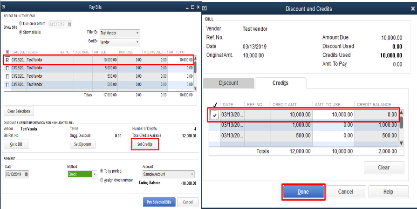Click the Set Credits button
This screenshot has height=209, width=417.
pos(145,144)
